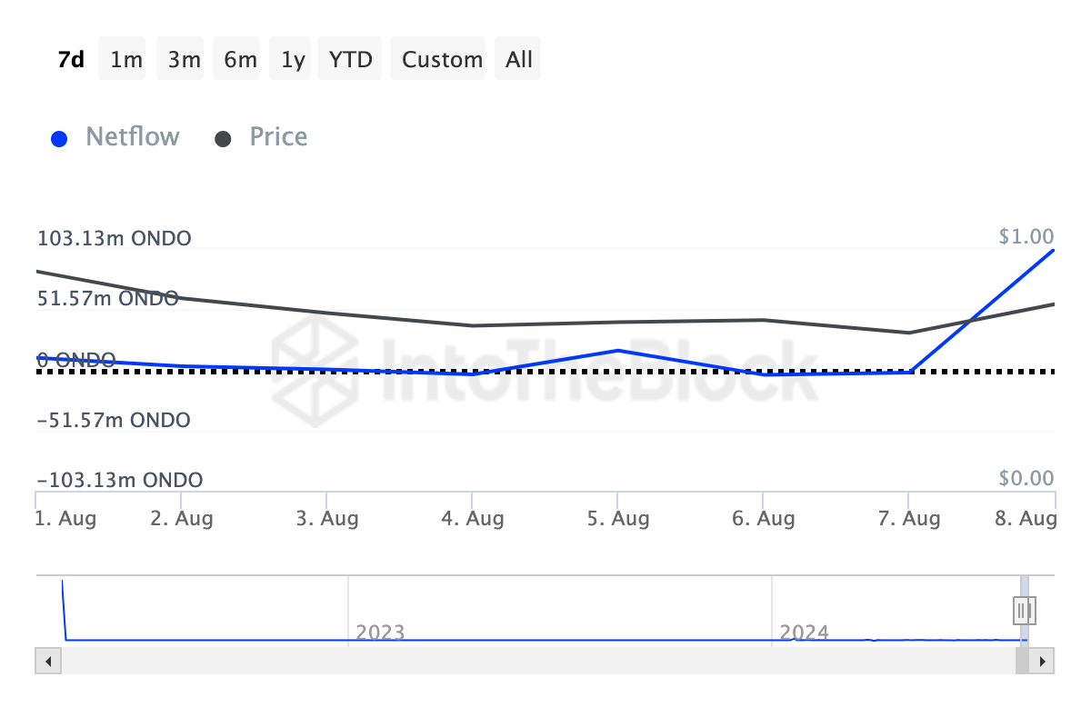Click the 2023 label in navigator
The image size is (1091, 727).
380,632
